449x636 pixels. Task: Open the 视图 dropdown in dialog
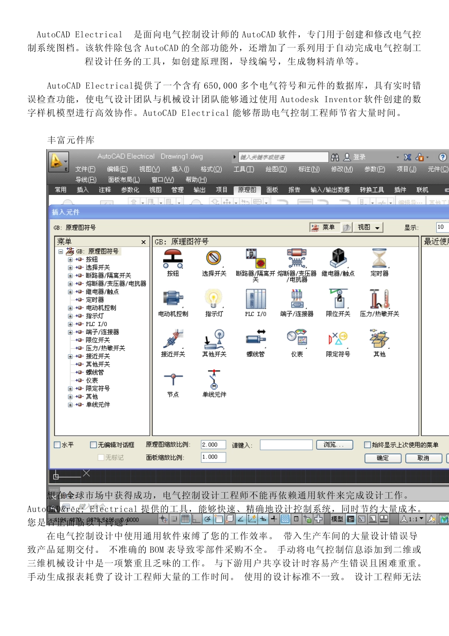click(369, 228)
